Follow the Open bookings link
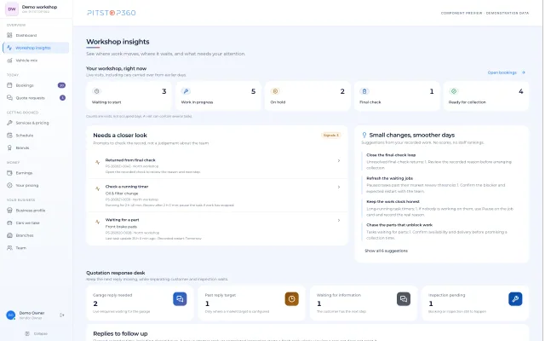 [507, 72]
